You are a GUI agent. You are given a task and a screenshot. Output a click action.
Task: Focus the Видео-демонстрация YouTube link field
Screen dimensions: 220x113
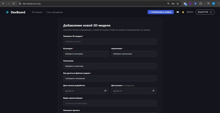coord(110,103)
